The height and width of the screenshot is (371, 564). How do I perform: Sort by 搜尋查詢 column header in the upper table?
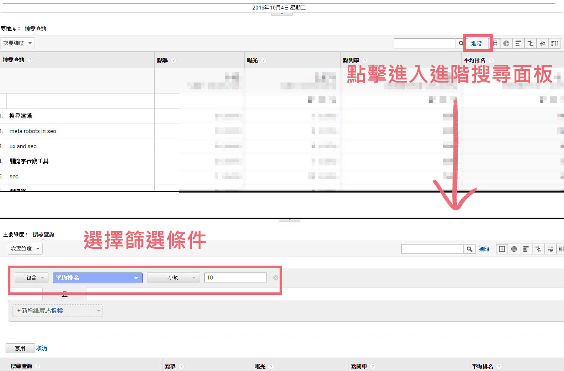tap(13, 60)
